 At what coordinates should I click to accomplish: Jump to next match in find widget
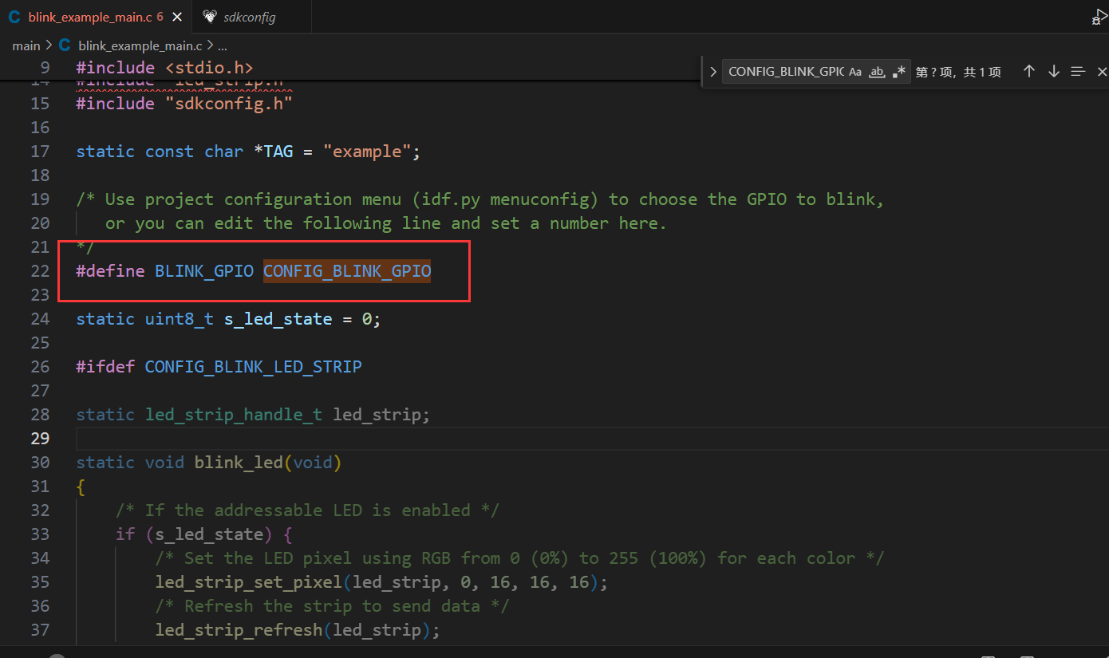pyautogui.click(x=1053, y=72)
